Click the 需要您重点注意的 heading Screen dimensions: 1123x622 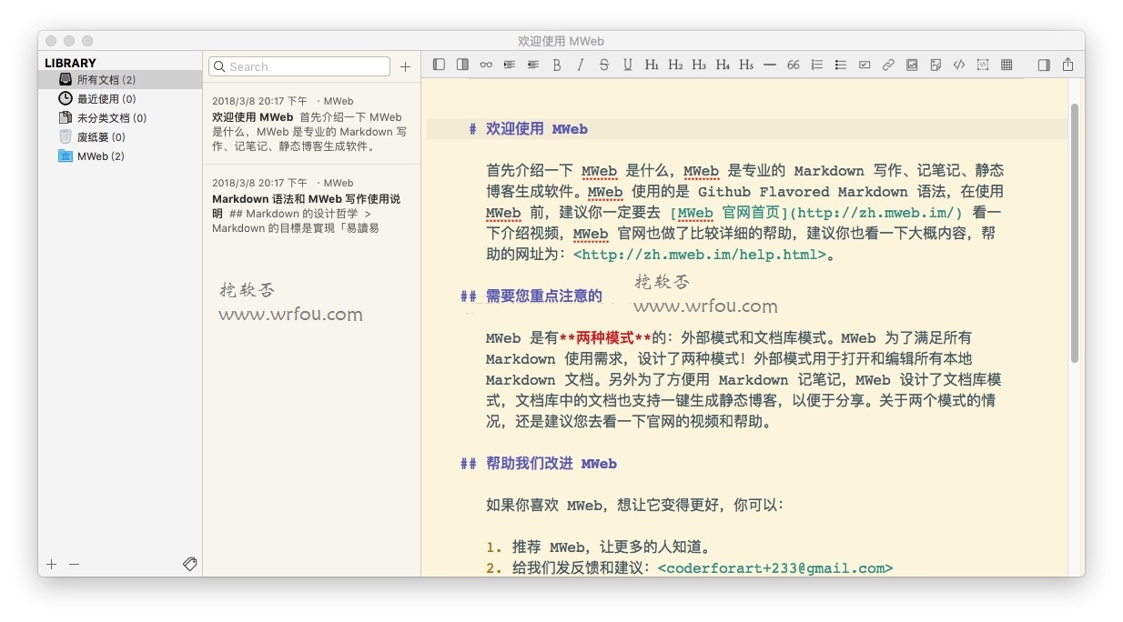point(544,296)
